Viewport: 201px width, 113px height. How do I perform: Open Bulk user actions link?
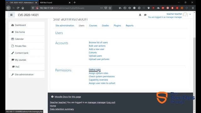(97, 46)
